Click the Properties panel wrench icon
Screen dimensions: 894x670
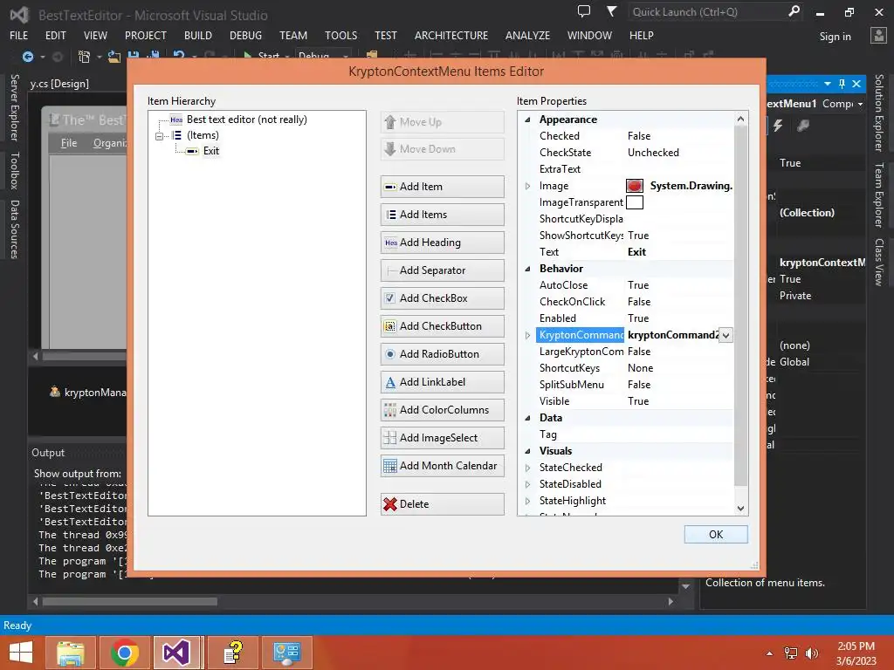803,126
